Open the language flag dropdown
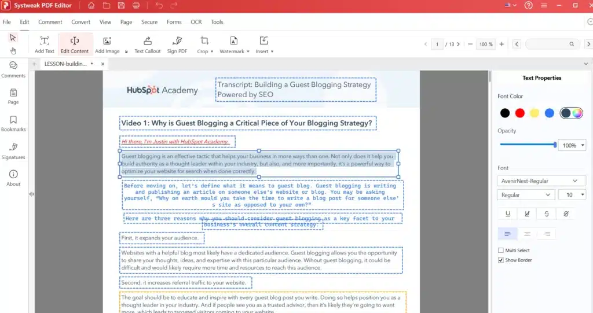Viewport: 593px width, 313px height. pos(511,5)
